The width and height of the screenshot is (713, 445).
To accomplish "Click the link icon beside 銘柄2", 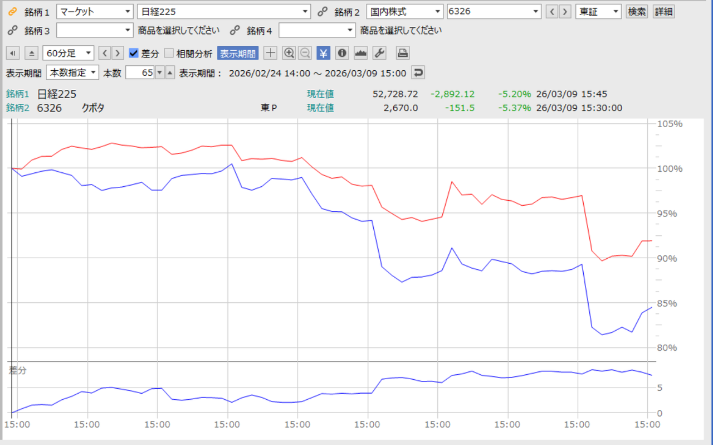I will (x=322, y=12).
